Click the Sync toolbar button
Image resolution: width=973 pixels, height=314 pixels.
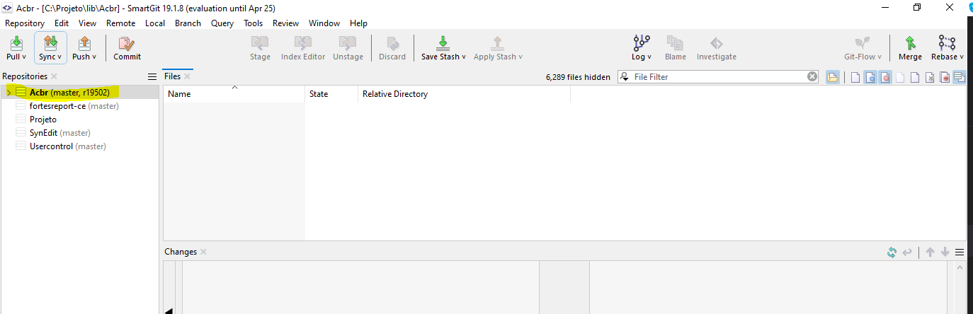50,47
